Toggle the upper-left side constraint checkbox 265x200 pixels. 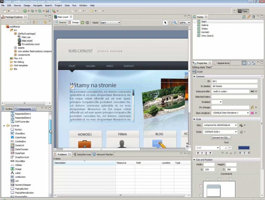pos(200,186)
